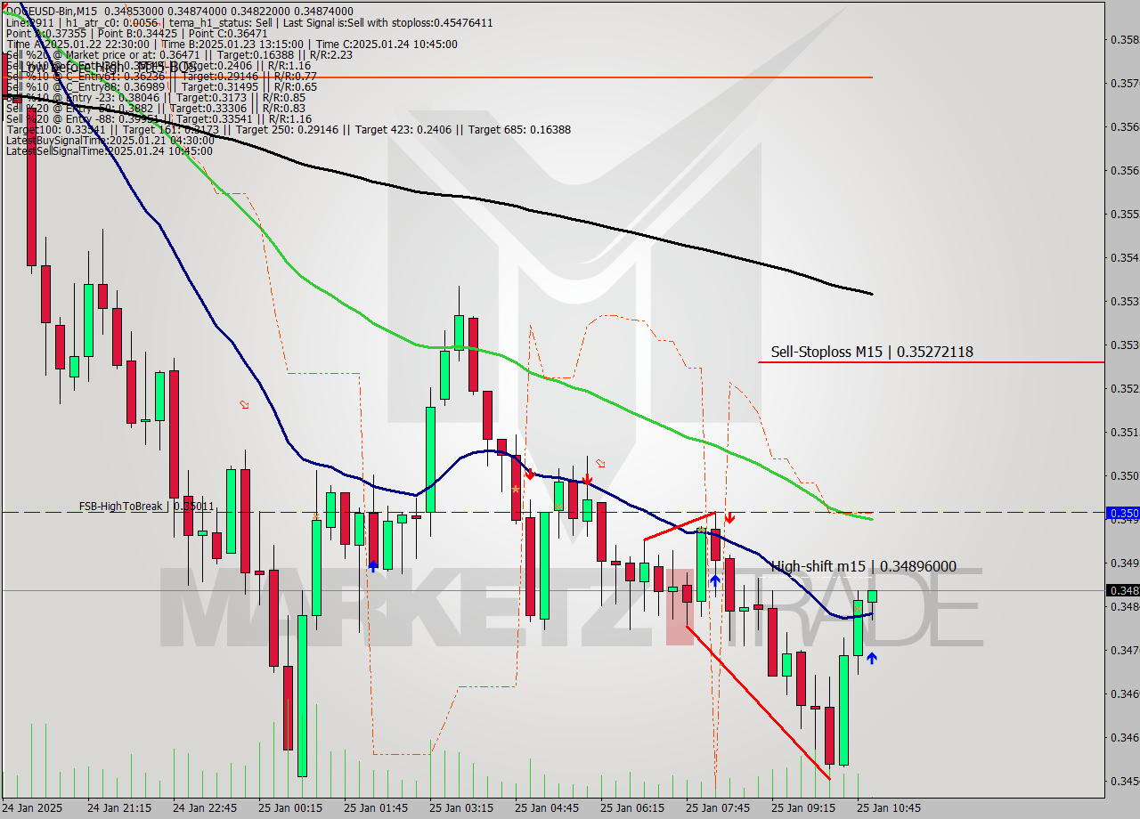Click the 0.347 price axis label
Image resolution: width=1140 pixels, height=819 pixels.
(x=1124, y=650)
